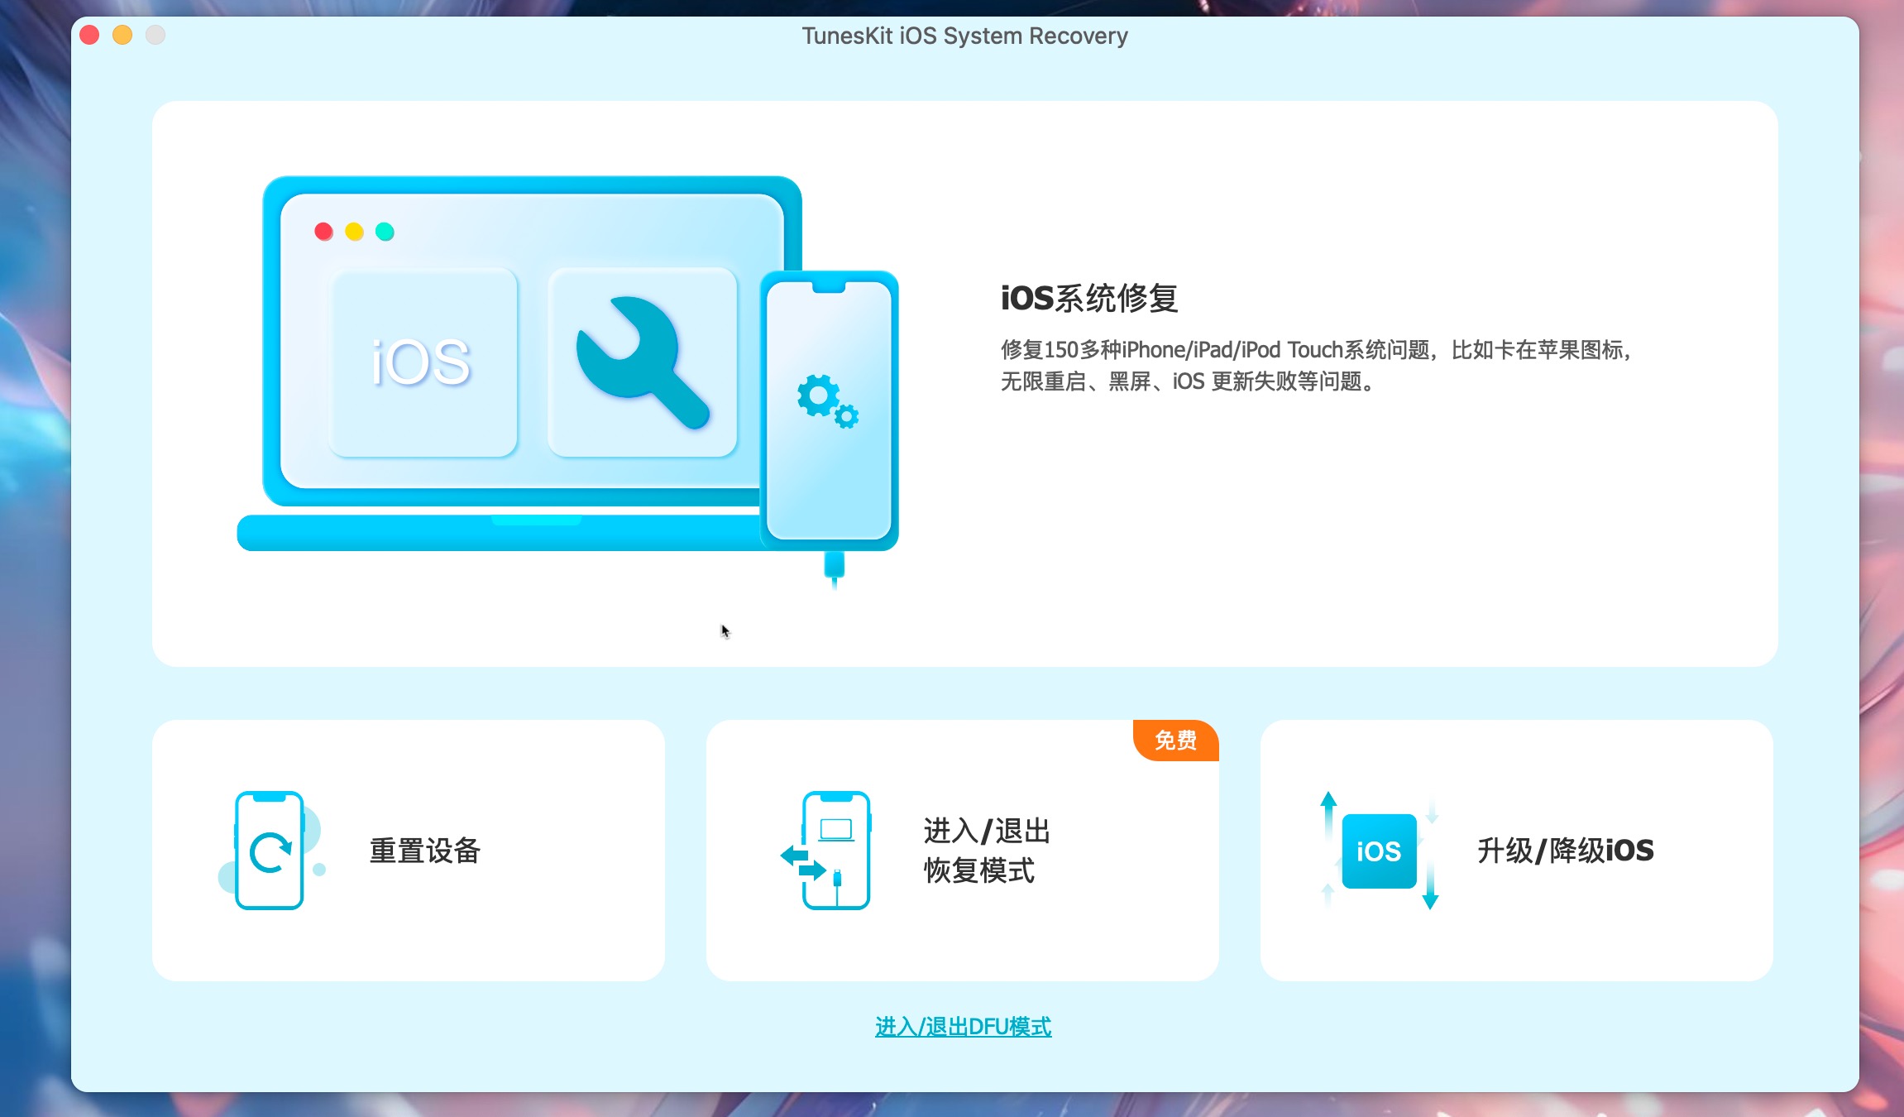Click the recovery mode phone arrows icon
This screenshot has height=1117, width=1904.
pyautogui.click(x=827, y=850)
